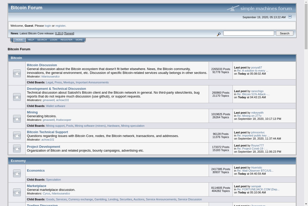The height and width of the screenshot is (206, 308).
Task: Open the Wallet software child board
Action: (x=55, y=106)
